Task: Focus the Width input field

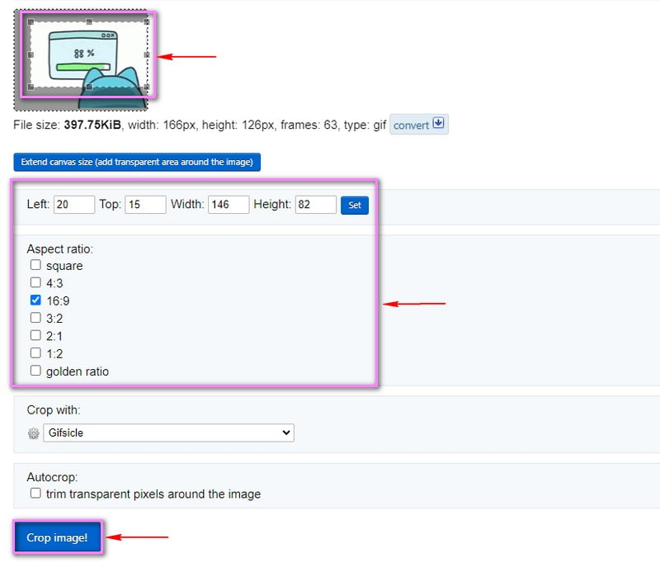Action: pyautogui.click(x=229, y=205)
